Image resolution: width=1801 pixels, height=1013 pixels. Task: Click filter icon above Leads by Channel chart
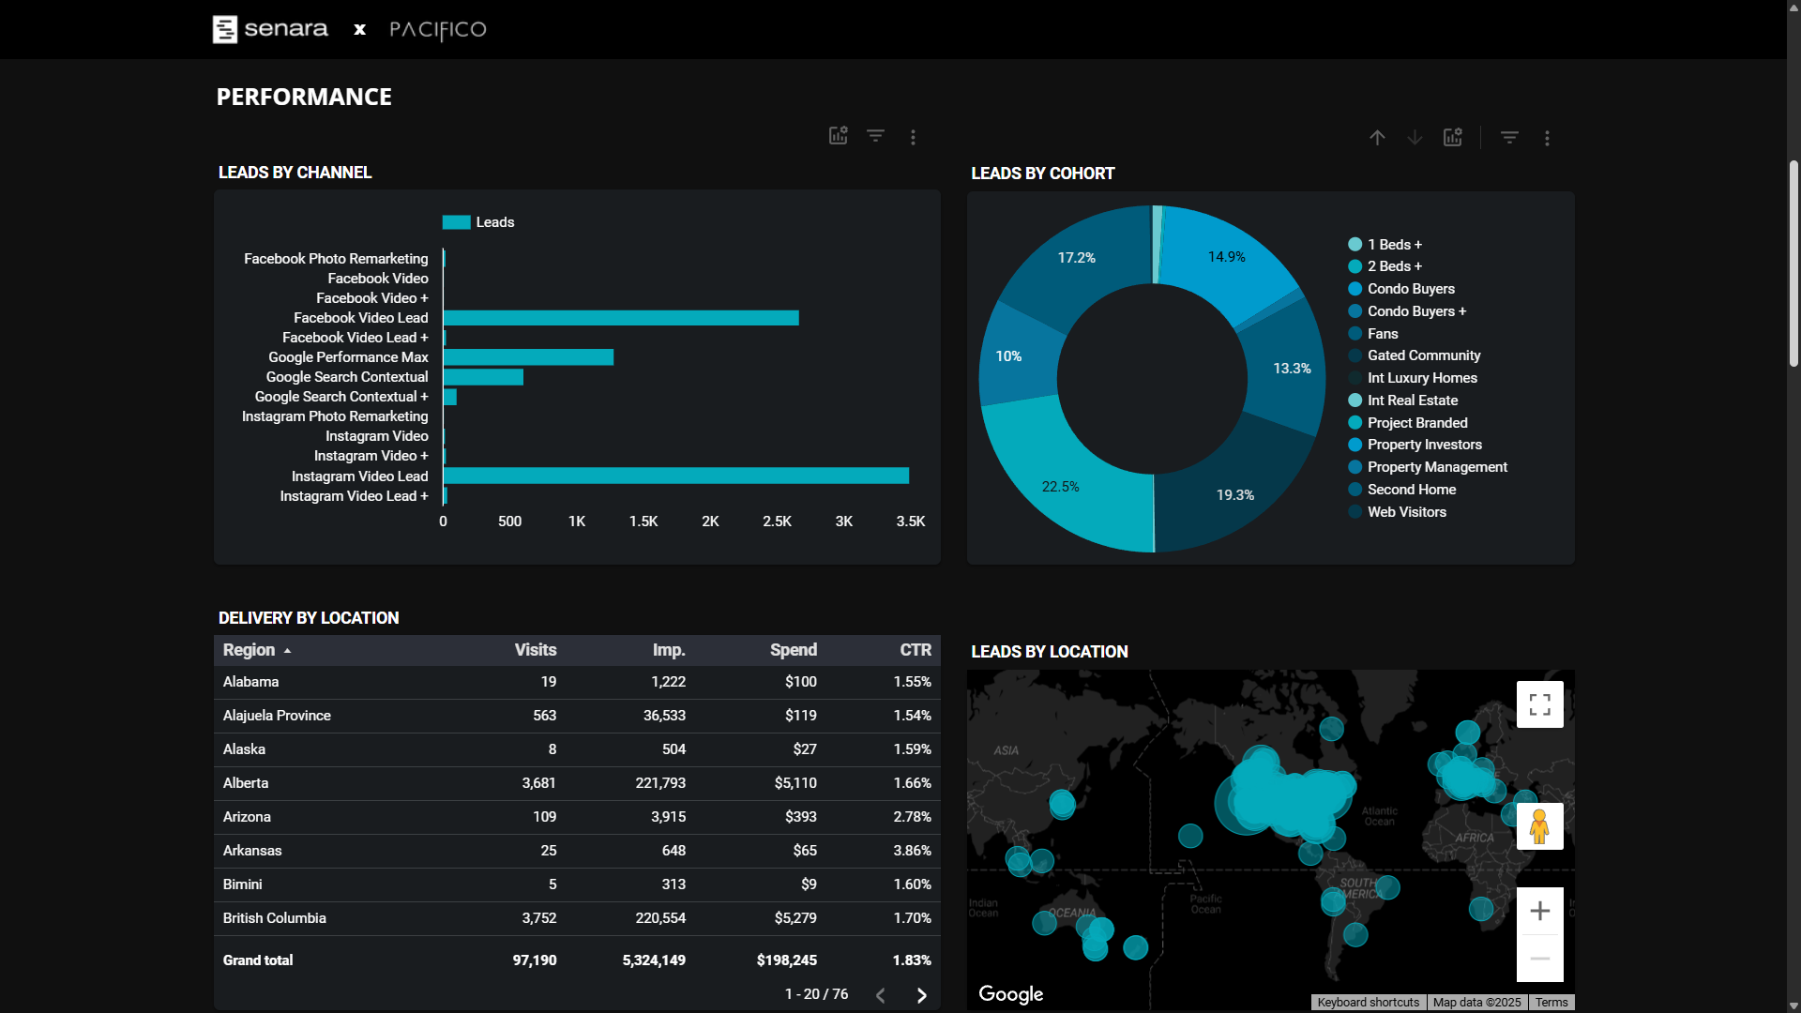pyautogui.click(x=875, y=136)
